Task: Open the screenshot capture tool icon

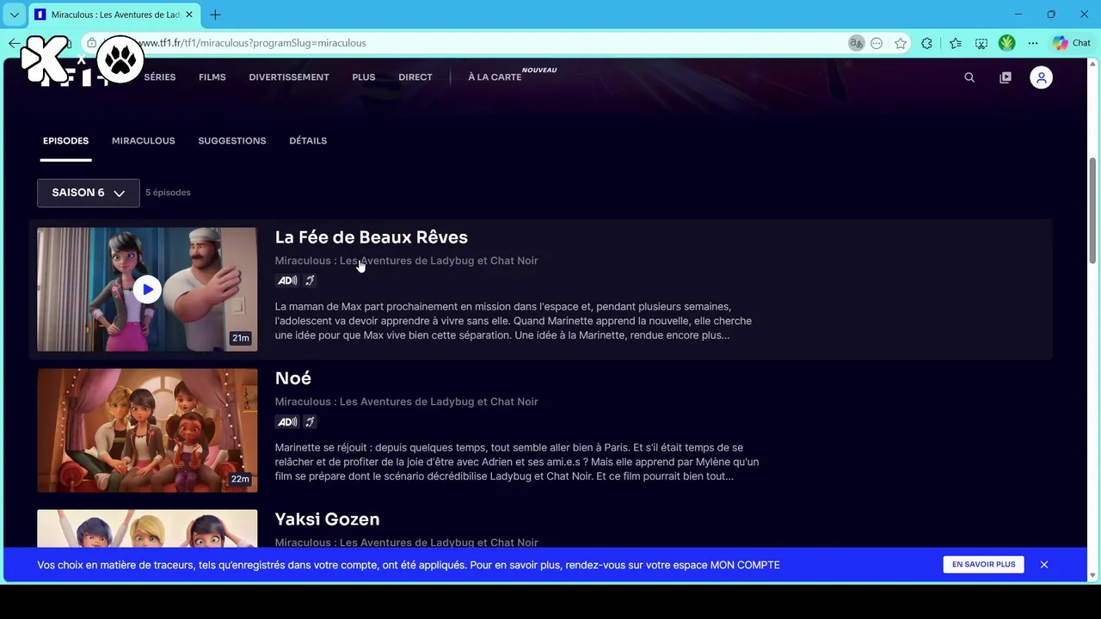Action: 981,43
